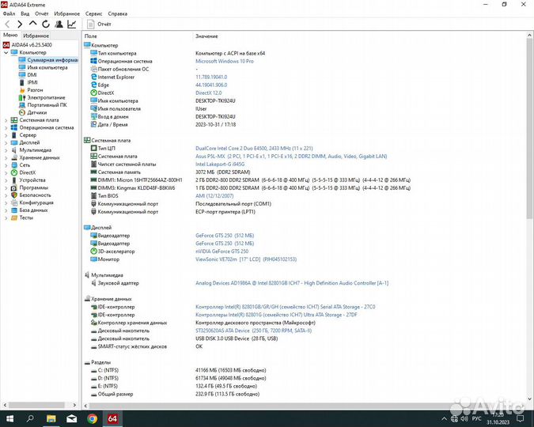Expand the Операционная система tree node
Screen dimensions: 534x427
click(6, 127)
